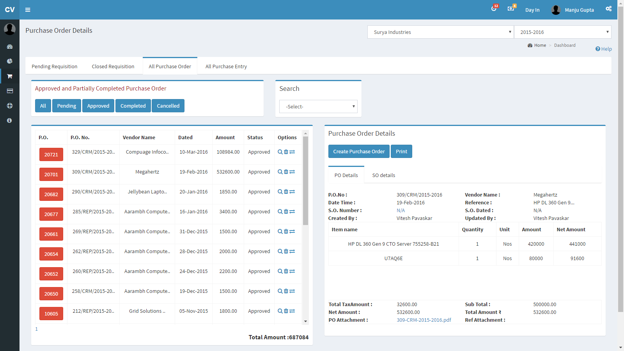Image resolution: width=624 pixels, height=351 pixels.
Task: Click exchange arrows icon for PO 329/CRM
Action: coord(292,152)
